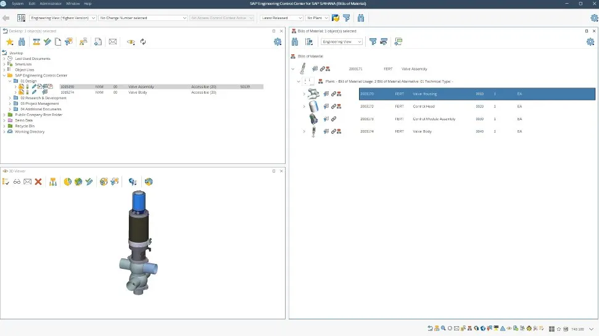Open the gear settings of the Desktop panel
Viewport: 599px width, 336px height.
click(x=278, y=42)
